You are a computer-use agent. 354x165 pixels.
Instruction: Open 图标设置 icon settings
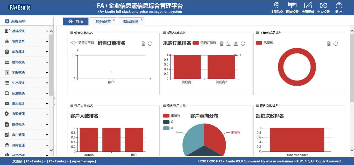click(x=292, y=5)
